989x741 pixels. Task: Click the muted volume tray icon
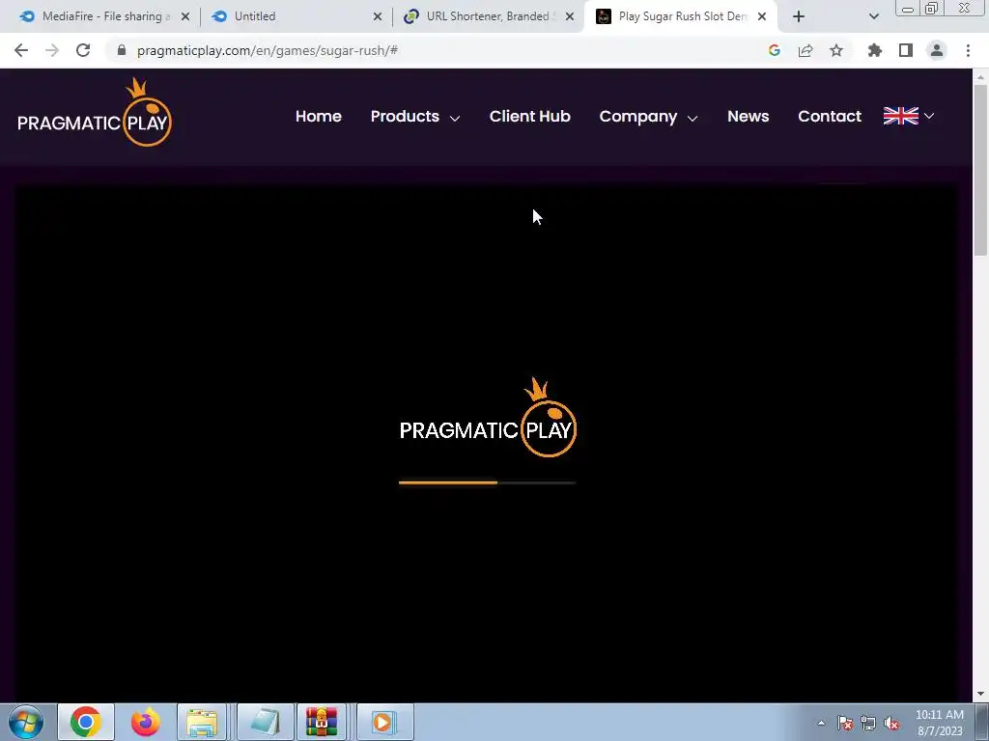[x=891, y=723]
